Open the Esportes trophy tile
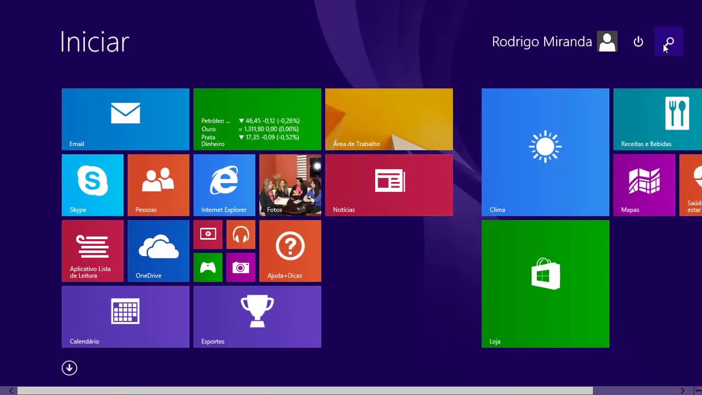This screenshot has height=395, width=702. 257,317
